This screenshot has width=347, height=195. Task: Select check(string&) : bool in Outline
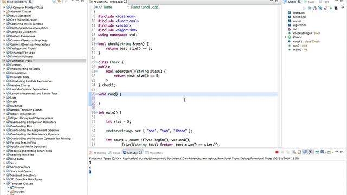[x=306, y=33]
